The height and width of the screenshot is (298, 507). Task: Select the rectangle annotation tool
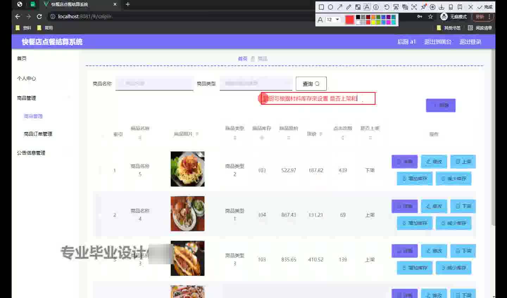(x=321, y=7)
